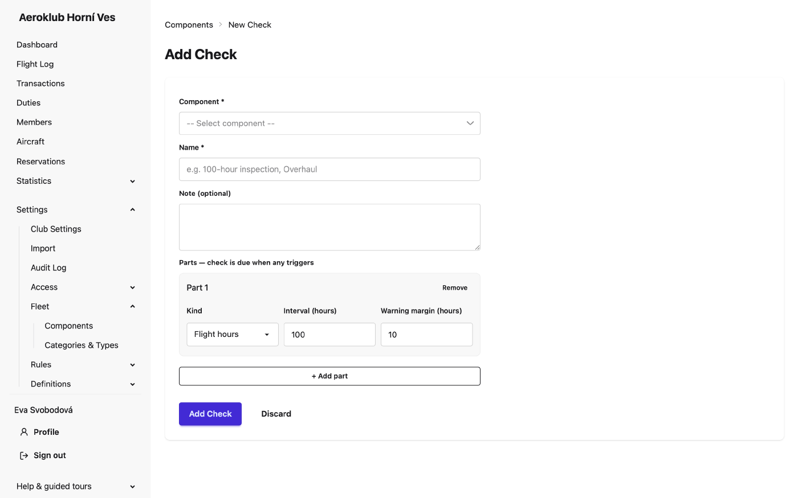798x498 pixels.
Task: Click the Components breadcrumb link
Action: 189,25
